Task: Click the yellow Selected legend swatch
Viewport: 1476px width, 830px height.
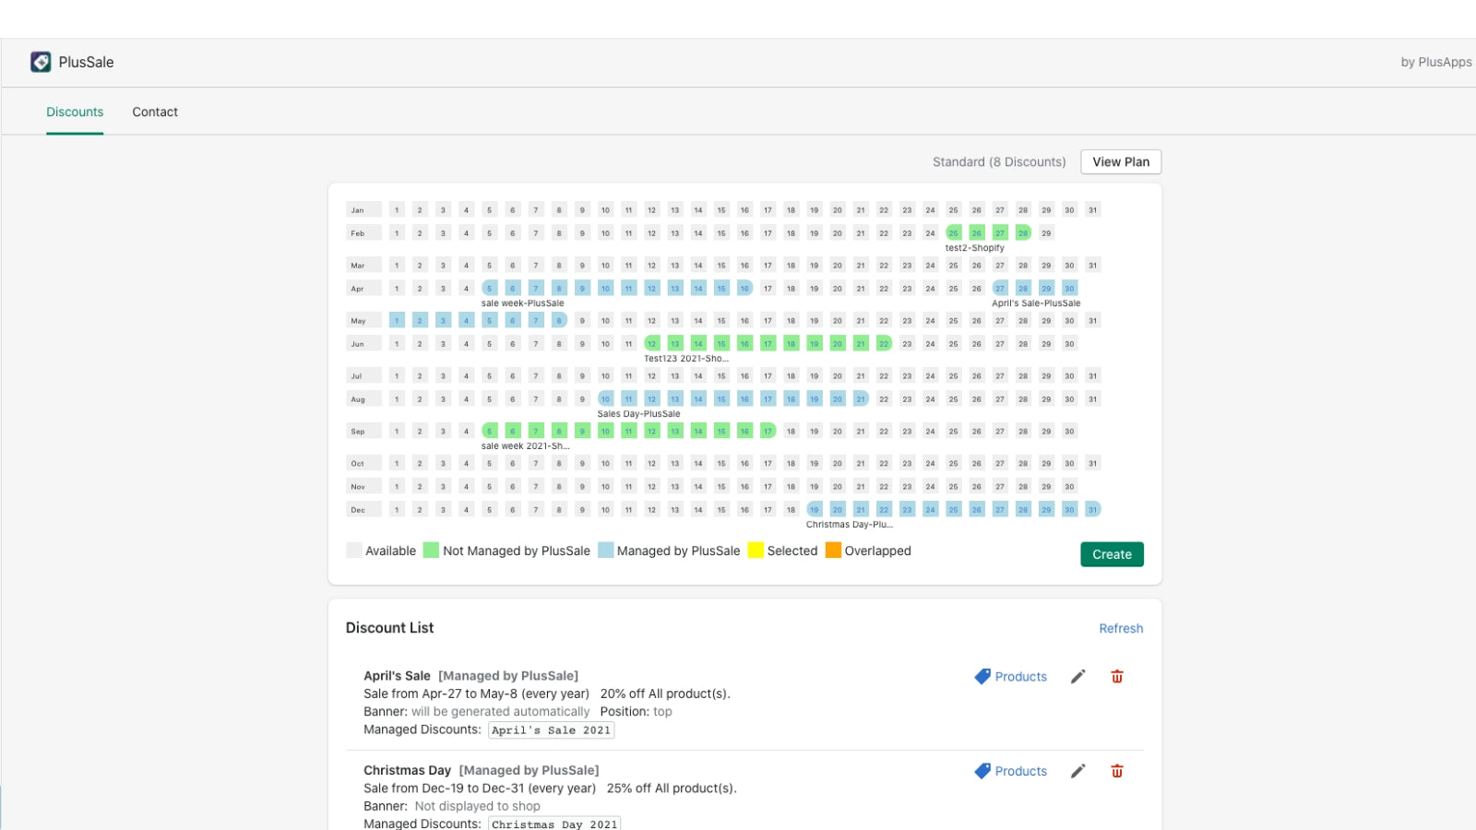Action: [x=756, y=551]
